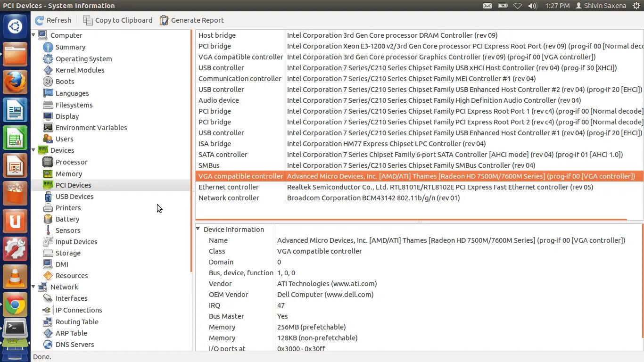Launch Google Chrome from the launcher
Screen dimensions: 644x362
click(x=15, y=305)
